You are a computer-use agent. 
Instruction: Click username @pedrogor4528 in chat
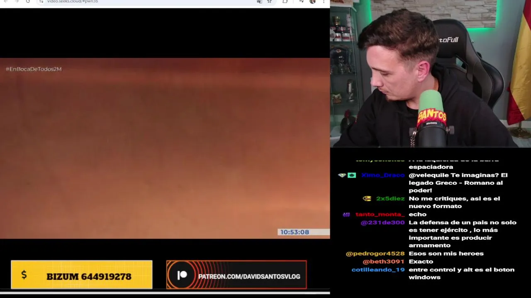point(375,254)
